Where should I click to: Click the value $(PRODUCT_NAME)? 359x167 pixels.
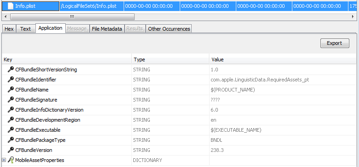pos(233,90)
